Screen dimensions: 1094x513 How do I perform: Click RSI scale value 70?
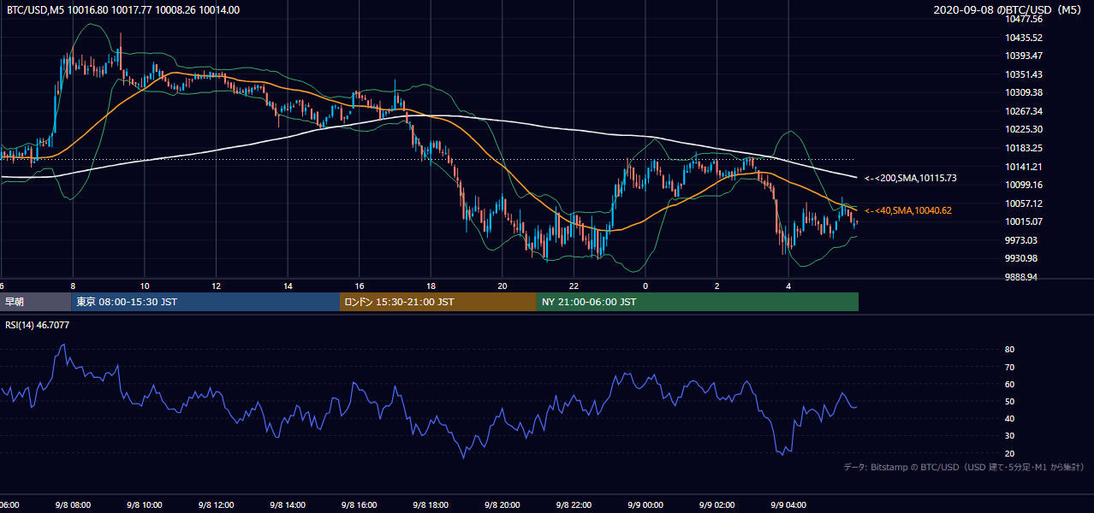[x=1009, y=367]
